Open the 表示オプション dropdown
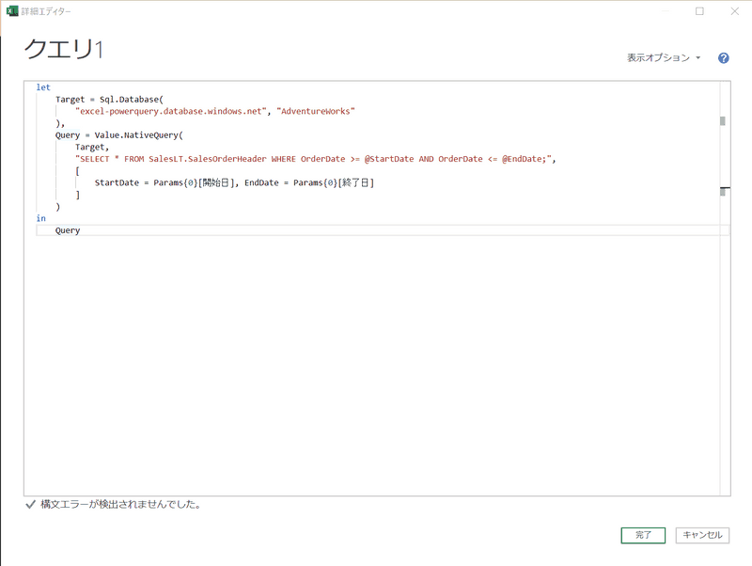Image resolution: width=752 pixels, height=566 pixels. point(664,58)
